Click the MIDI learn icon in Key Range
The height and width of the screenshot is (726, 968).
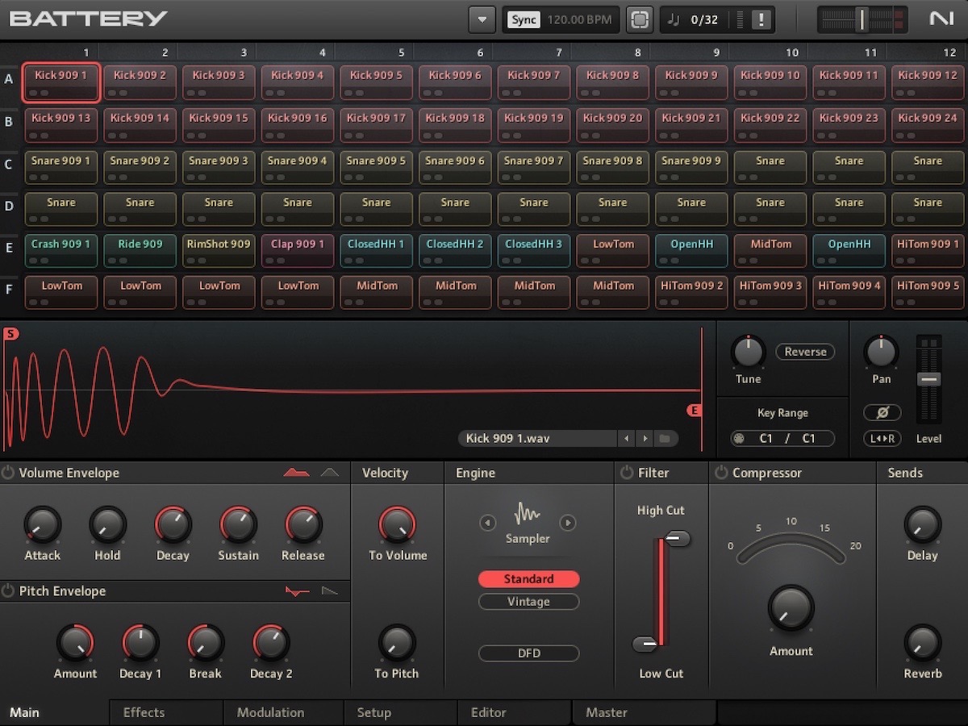(x=738, y=439)
